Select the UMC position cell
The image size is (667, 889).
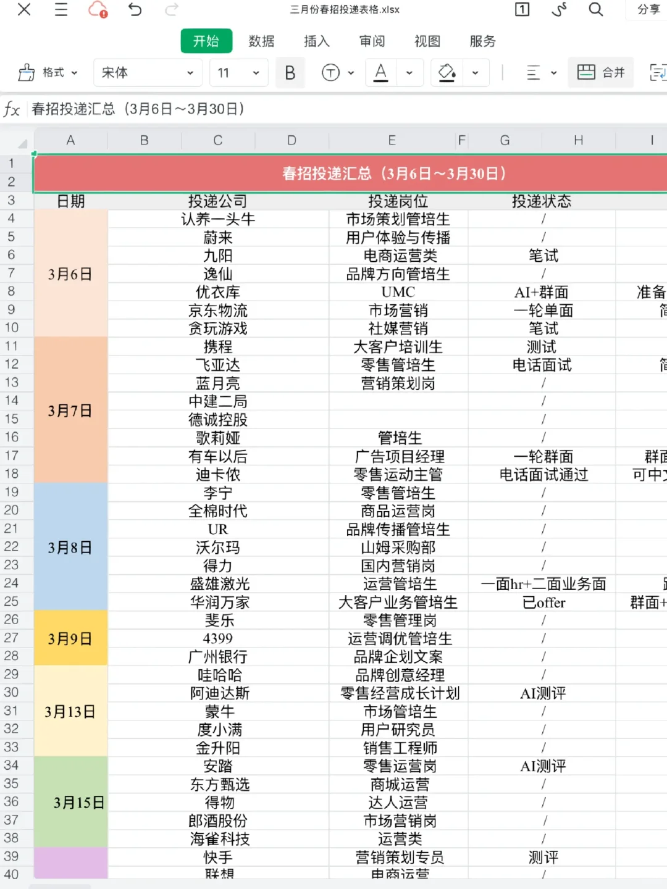tap(398, 292)
